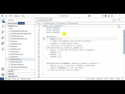This screenshot has width=125, height=94.
Task: Open the Customize Layout icon
Action: [103, 16]
